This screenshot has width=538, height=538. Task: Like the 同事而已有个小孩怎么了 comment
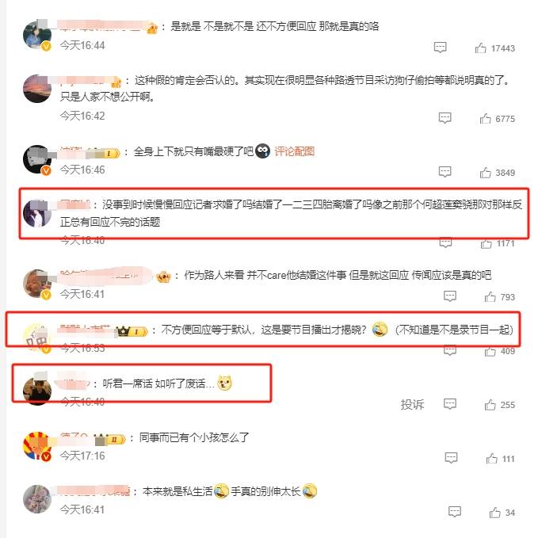(x=491, y=459)
